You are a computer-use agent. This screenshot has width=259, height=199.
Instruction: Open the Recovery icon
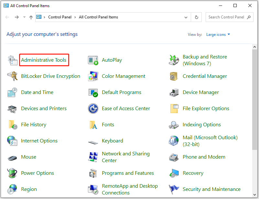[174, 173]
